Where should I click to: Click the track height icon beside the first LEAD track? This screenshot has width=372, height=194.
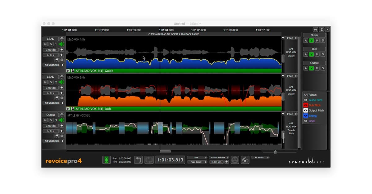[62, 39]
